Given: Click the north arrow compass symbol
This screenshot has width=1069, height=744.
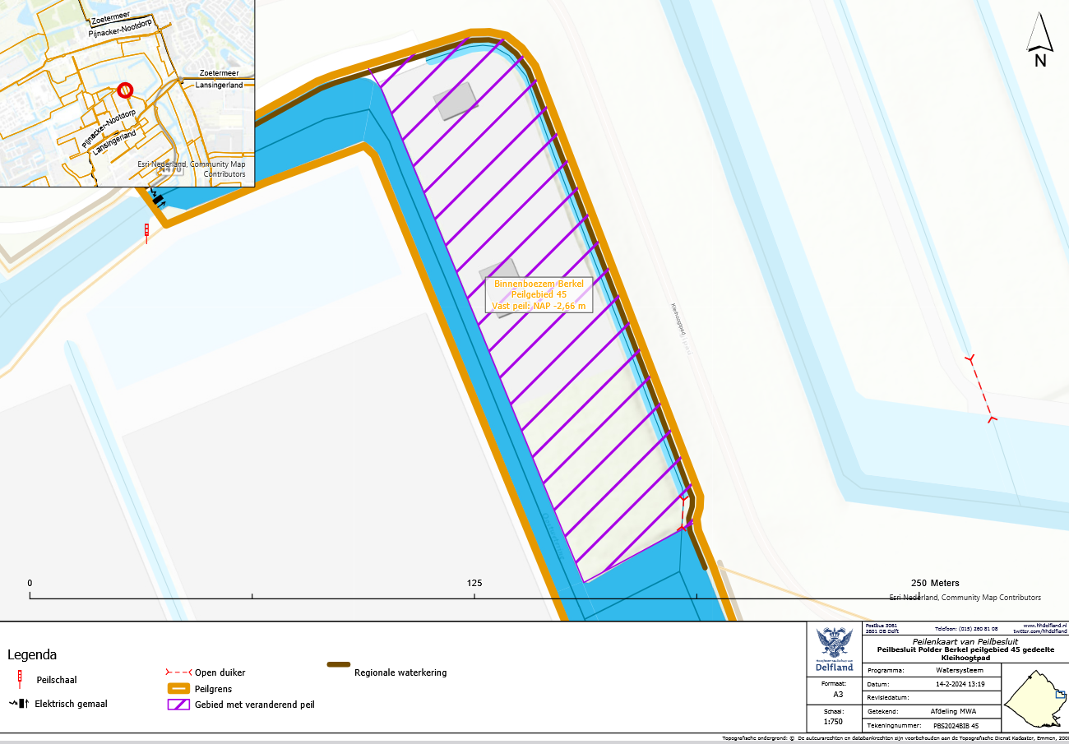Looking at the screenshot, I should (1040, 42).
